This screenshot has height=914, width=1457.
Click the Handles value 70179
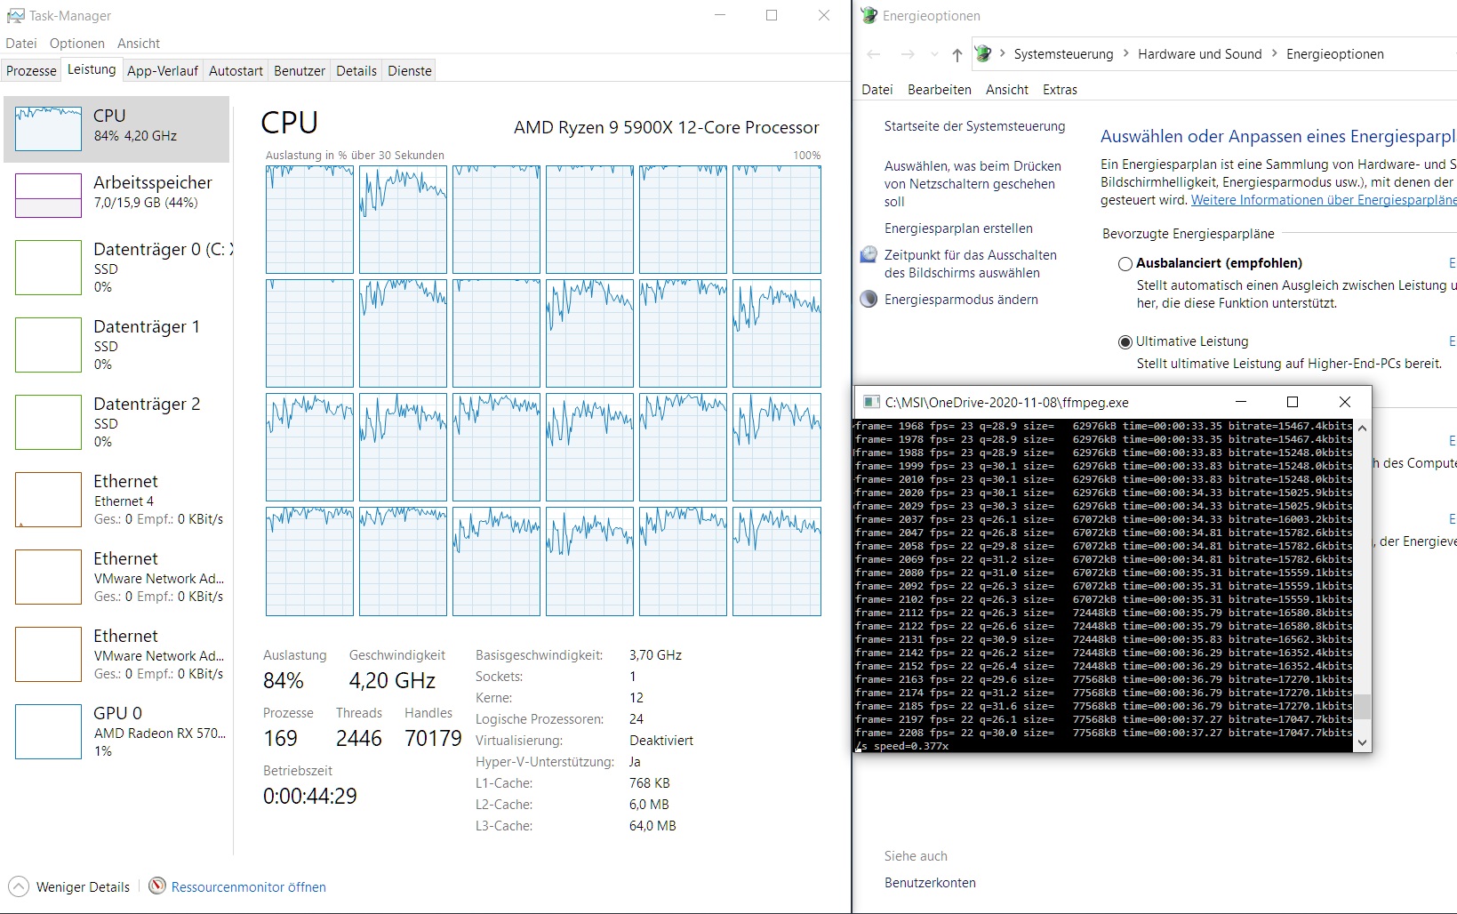point(433,738)
